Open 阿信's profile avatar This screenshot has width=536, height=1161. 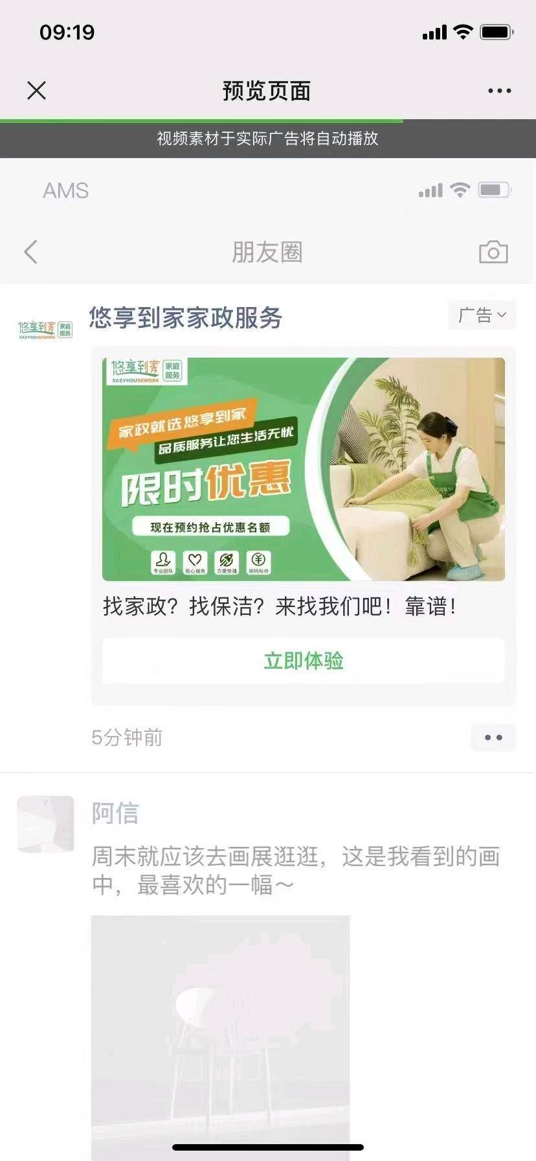pos(45,824)
